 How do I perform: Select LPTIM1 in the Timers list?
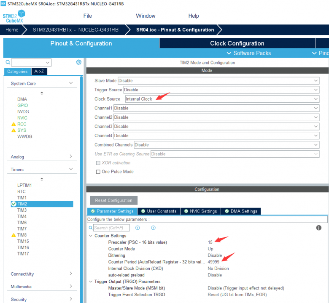coord(24,185)
